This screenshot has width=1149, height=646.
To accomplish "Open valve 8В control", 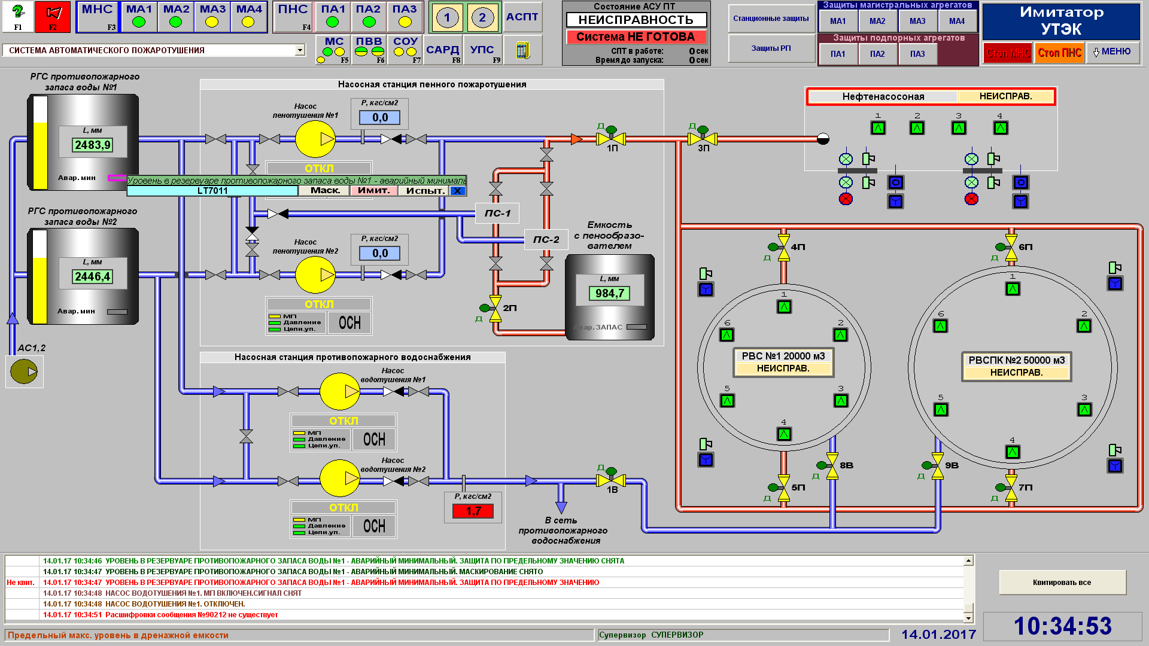I will [831, 466].
